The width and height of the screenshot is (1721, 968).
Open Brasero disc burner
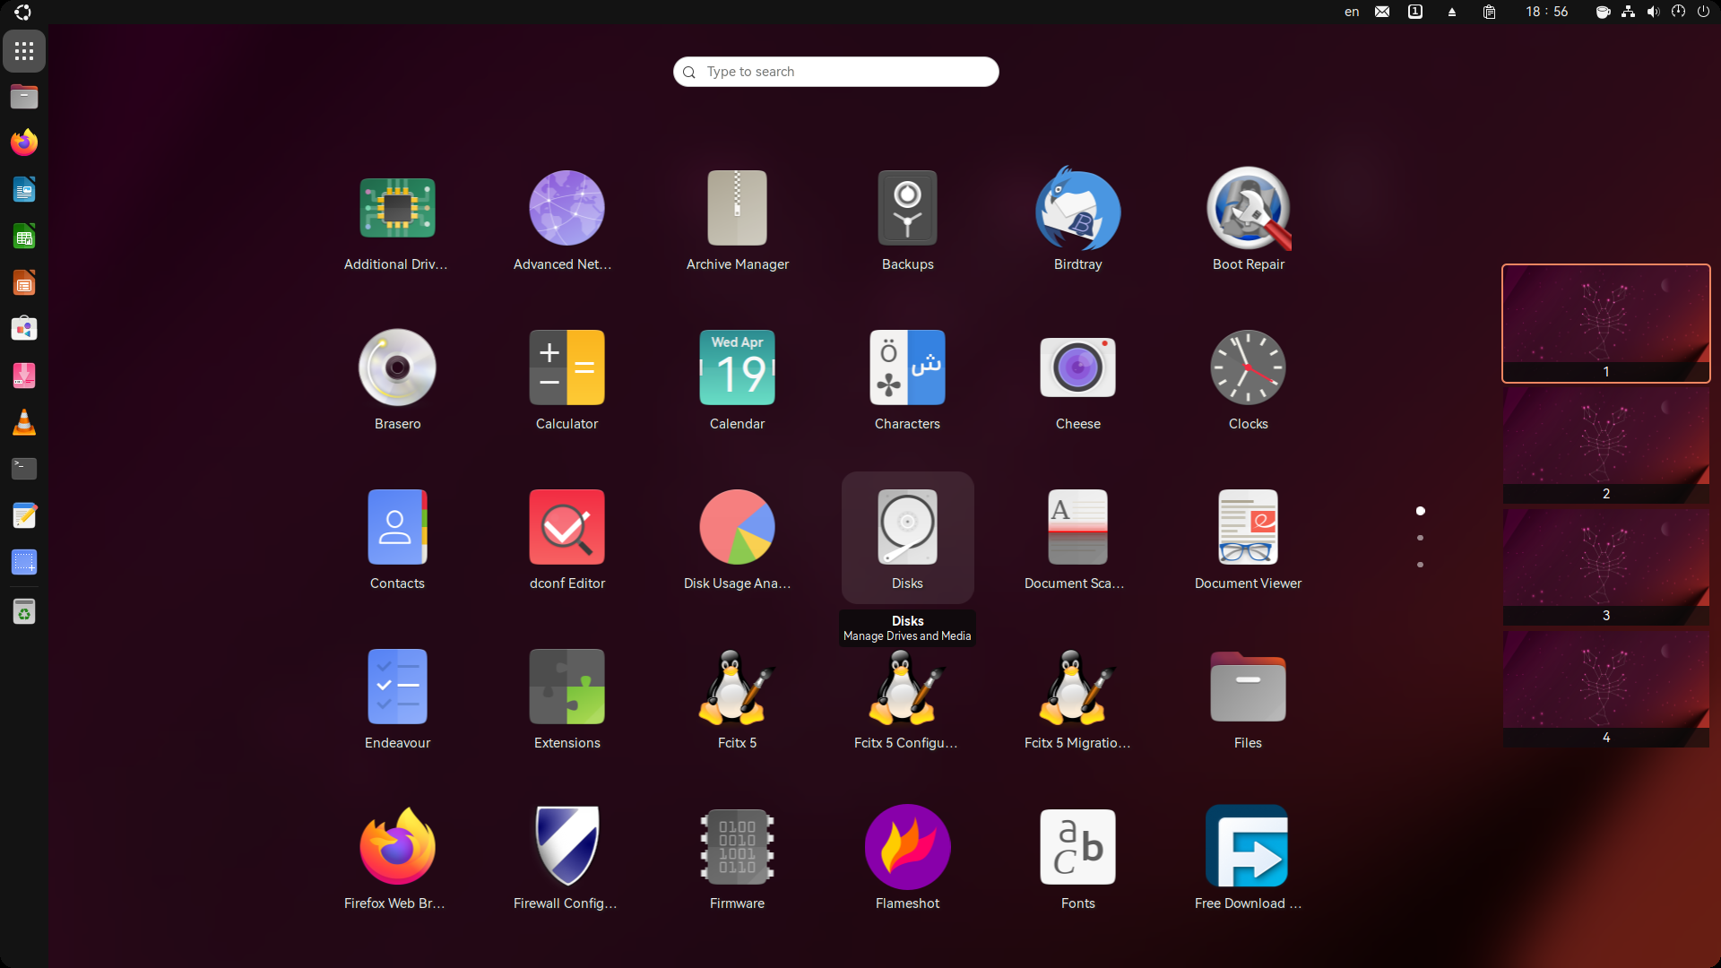(397, 380)
